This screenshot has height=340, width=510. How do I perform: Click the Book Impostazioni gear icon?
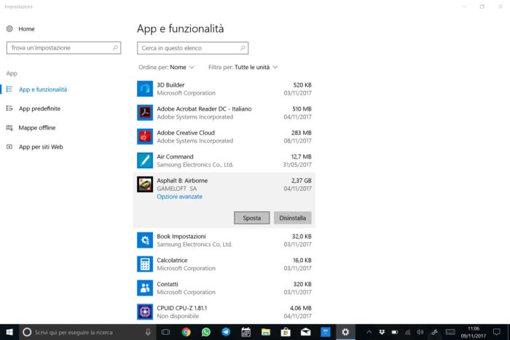(145, 240)
